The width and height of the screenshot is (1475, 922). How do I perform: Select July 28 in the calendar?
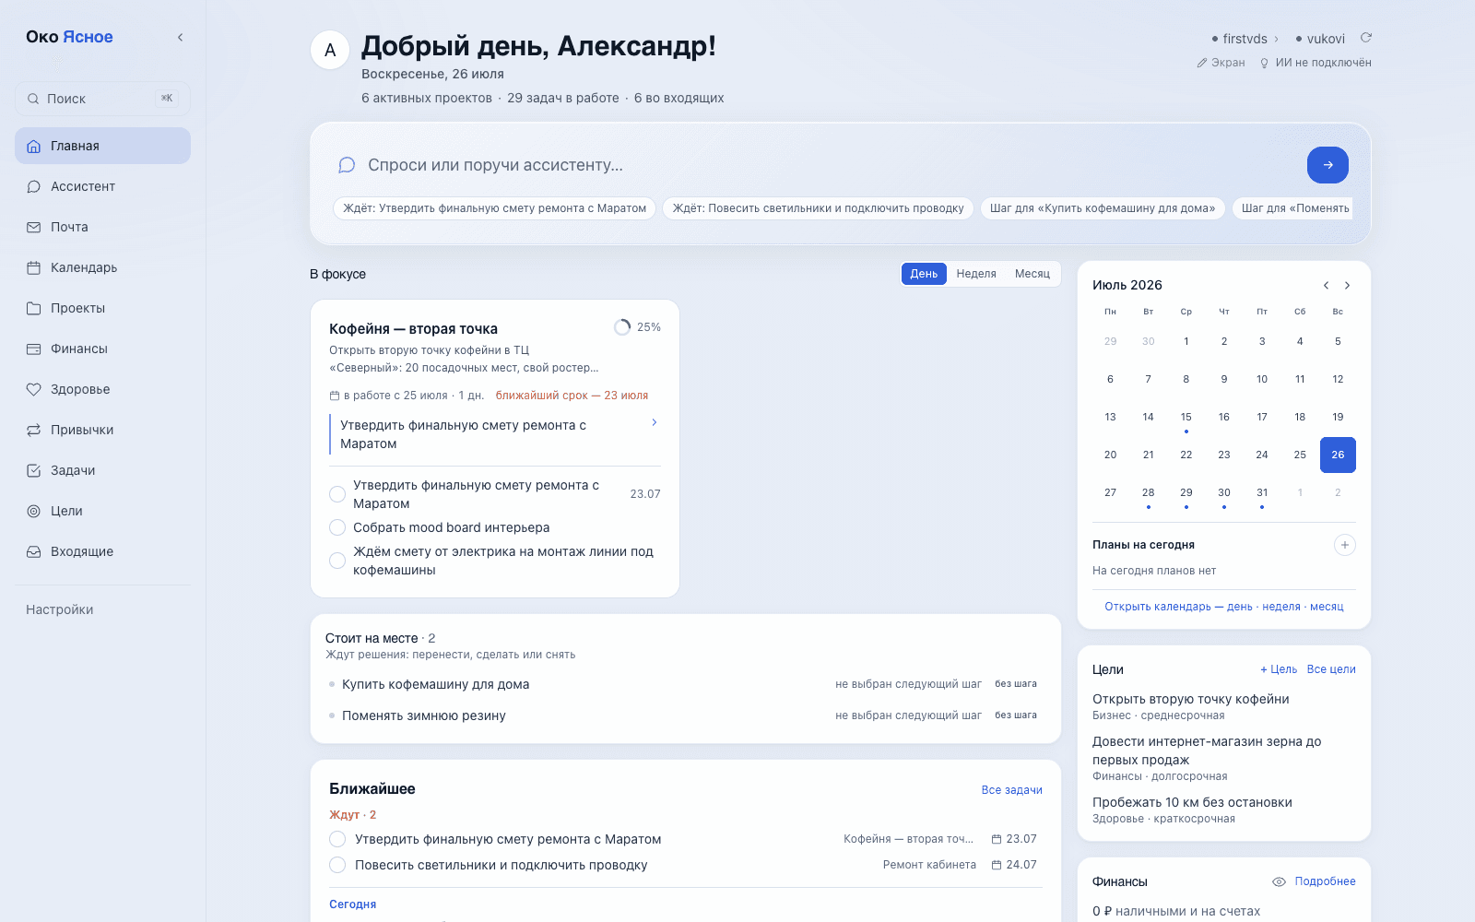[x=1149, y=493]
